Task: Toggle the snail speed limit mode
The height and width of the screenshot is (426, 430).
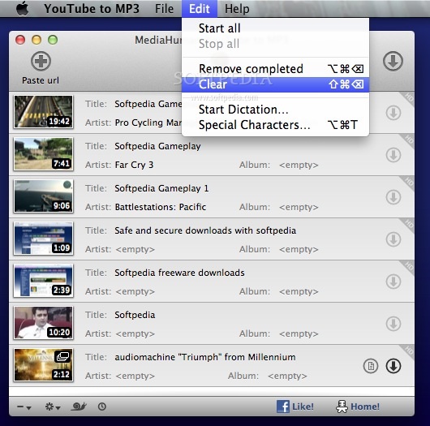Action: (79, 407)
